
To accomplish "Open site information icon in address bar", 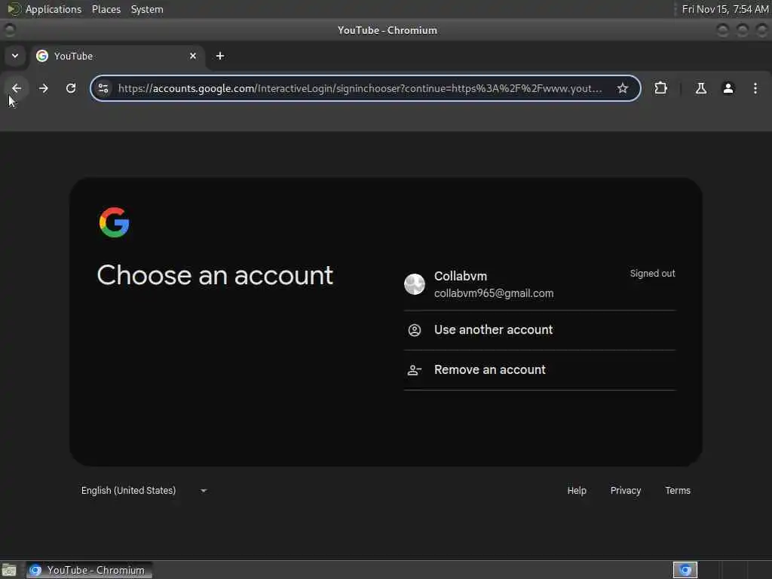I will (x=103, y=88).
